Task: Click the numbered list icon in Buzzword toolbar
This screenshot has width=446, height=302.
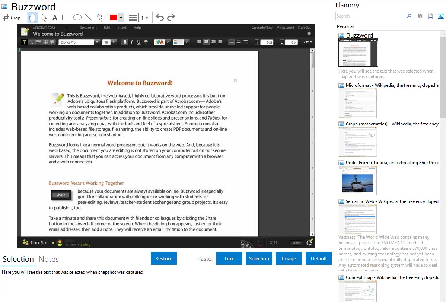Action: pos(31,42)
